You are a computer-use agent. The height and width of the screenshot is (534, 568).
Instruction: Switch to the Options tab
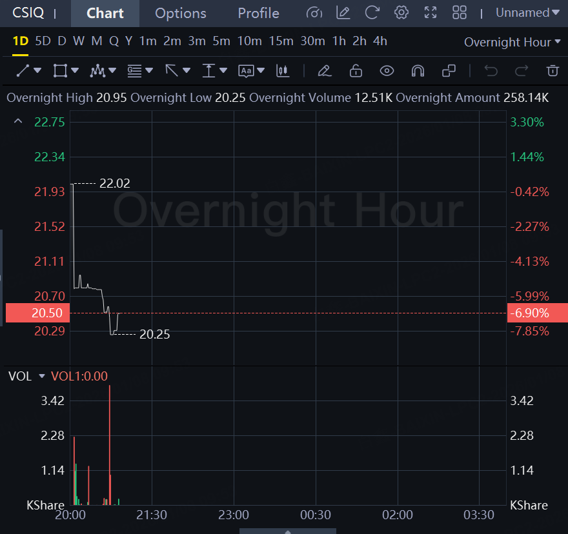click(180, 14)
